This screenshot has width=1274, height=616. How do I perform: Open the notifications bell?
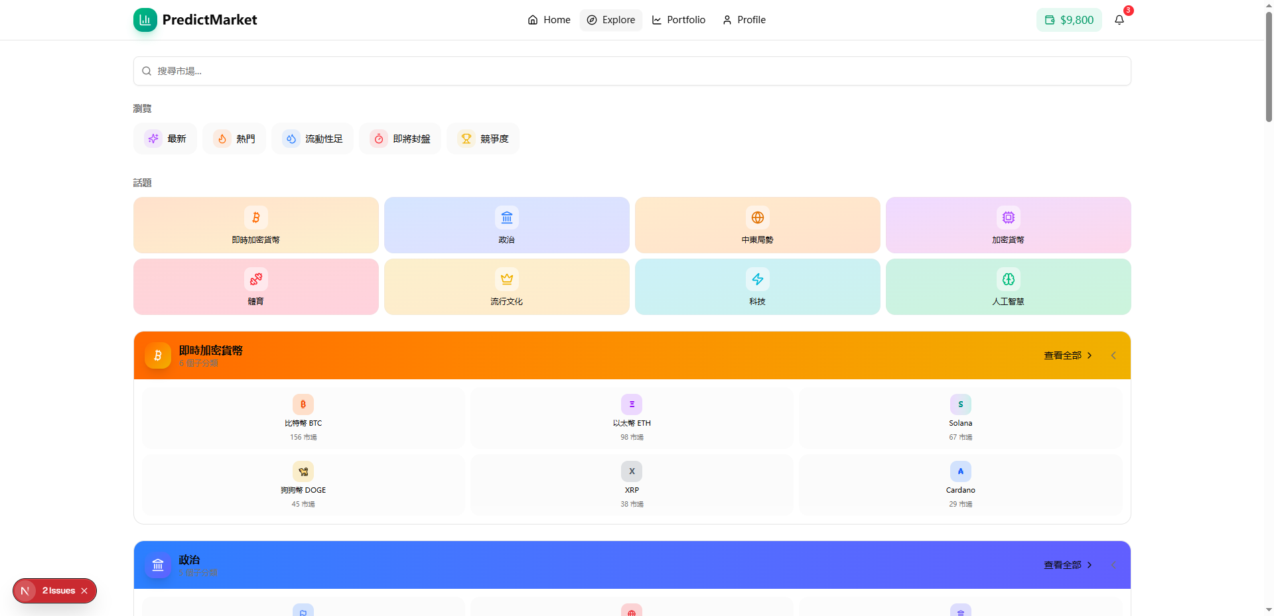point(1119,20)
